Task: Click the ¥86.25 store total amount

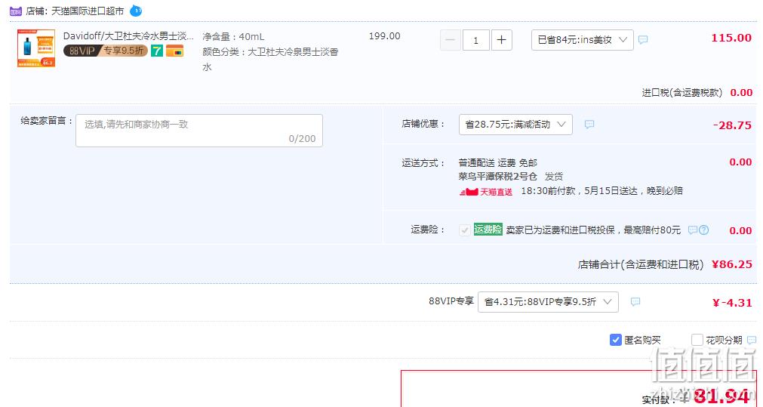Action: point(732,264)
